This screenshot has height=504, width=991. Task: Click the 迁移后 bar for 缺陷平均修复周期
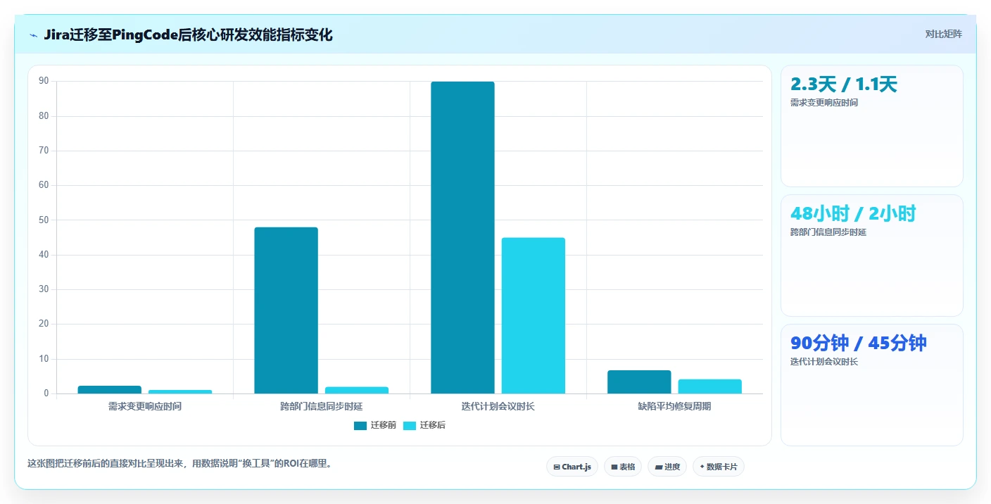click(x=710, y=386)
